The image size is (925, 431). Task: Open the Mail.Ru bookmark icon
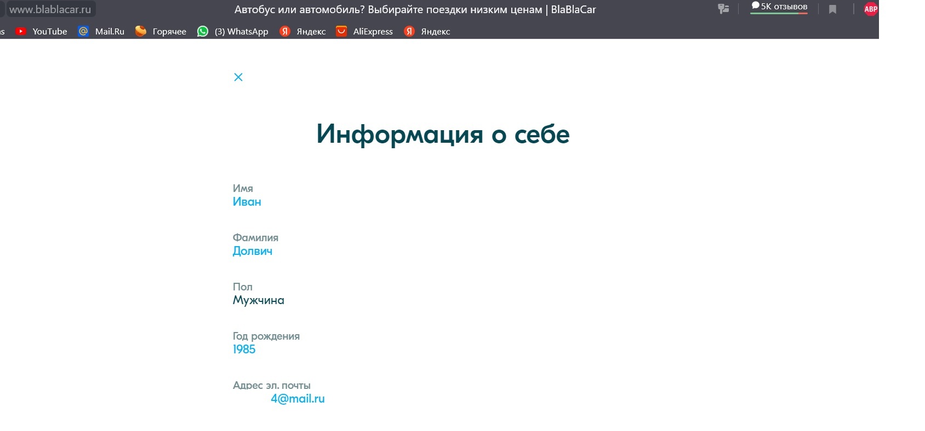coord(83,31)
